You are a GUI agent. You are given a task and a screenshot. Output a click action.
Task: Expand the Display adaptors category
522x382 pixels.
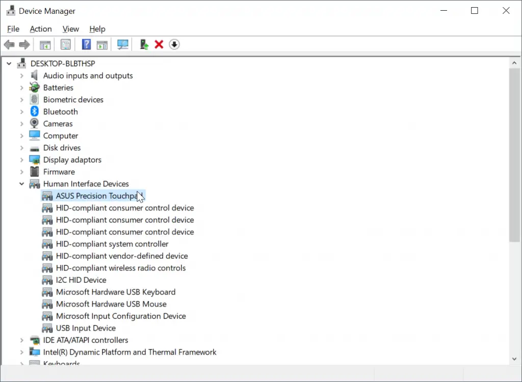pyautogui.click(x=21, y=159)
